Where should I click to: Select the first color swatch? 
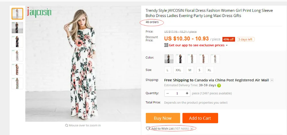[x=169, y=59]
